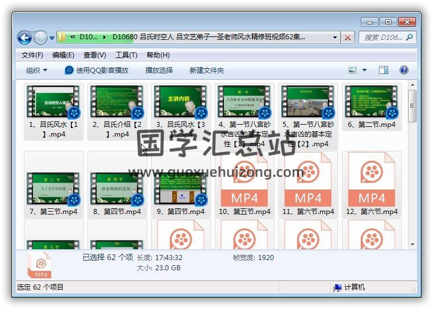Click the 10、第五节.mp4 file name
The height and width of the screenshot is (309, 433).
tap(244, 212)
